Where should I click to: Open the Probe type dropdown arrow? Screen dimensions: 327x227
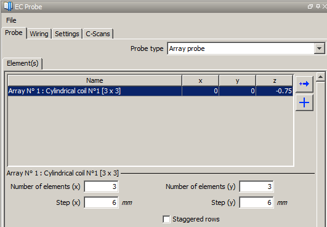(x=319, y=48)
